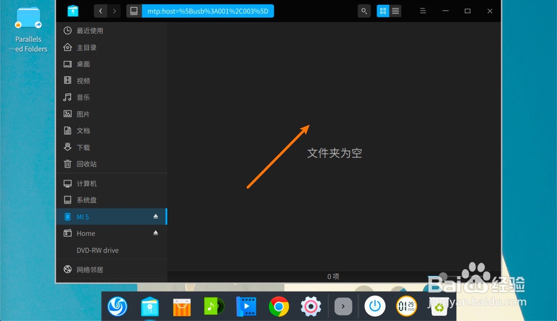Screen dimensions: 557x321
Task: Open the 音乐 music folder
Action: 111,97
